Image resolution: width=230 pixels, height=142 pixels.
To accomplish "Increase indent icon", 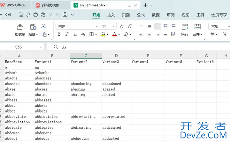I will coord(173,26).
